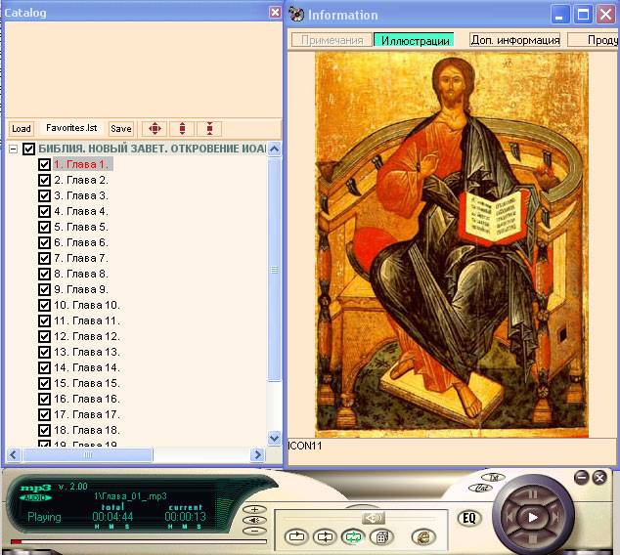Select the entry 12. Глава 12.
This screenshot has width=620, height=555.
[87, 336]
